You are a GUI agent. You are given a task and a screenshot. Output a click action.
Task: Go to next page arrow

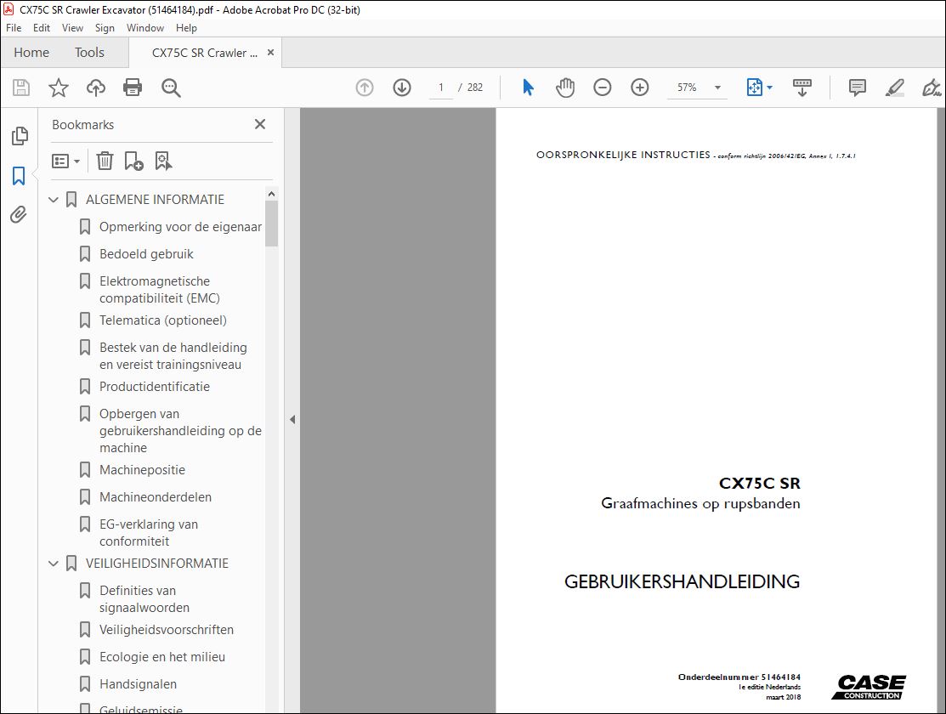tap(402, 88)
